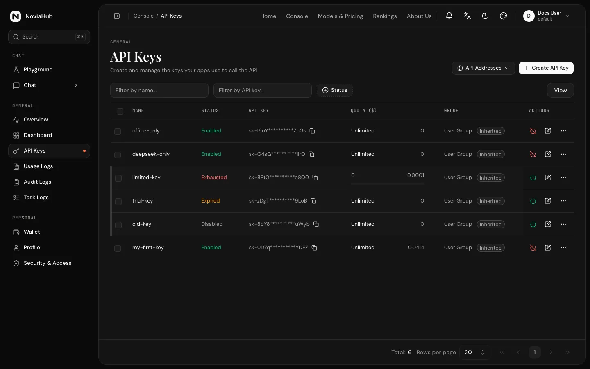
Task: Toggle the sidebar panel icon
Action: [117, 16]
